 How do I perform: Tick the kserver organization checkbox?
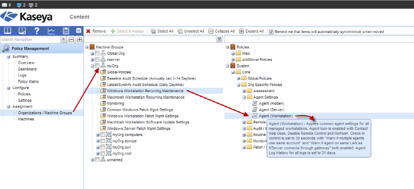(x=97, y=59)
